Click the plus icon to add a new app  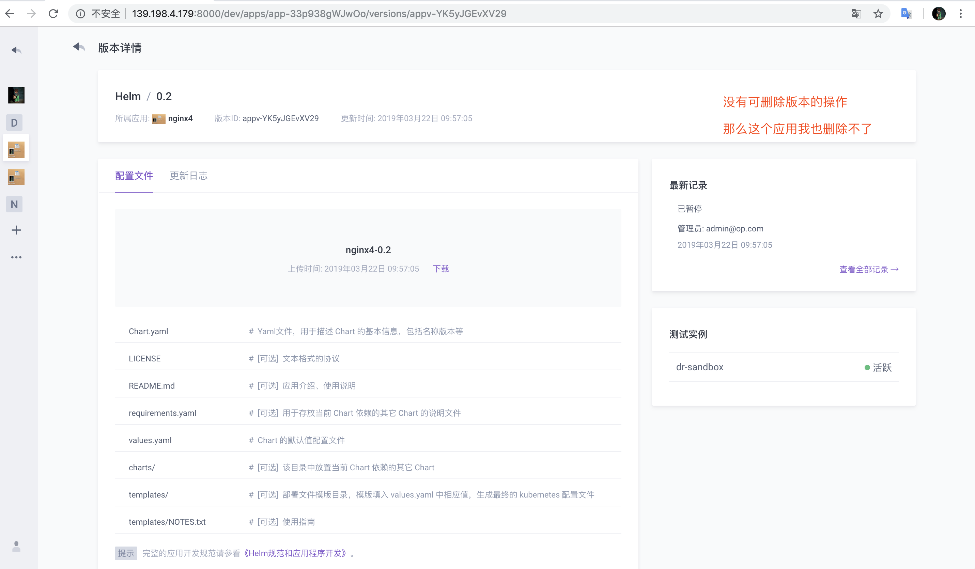tap(16, 230)
